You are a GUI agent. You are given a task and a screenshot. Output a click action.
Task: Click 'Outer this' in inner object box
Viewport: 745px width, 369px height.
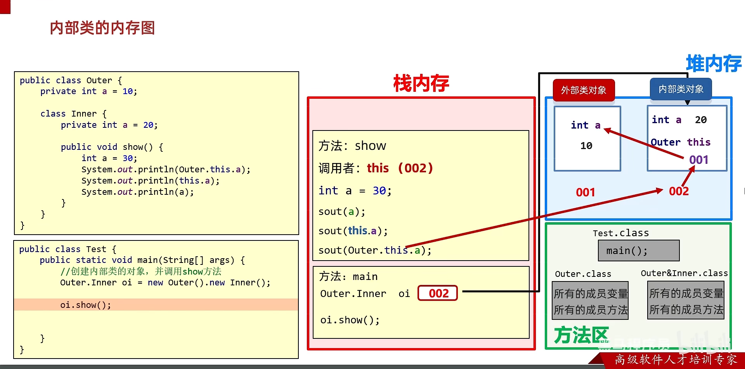point(681,142)
